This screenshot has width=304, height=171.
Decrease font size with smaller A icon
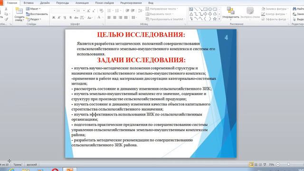tap(94, 10)
